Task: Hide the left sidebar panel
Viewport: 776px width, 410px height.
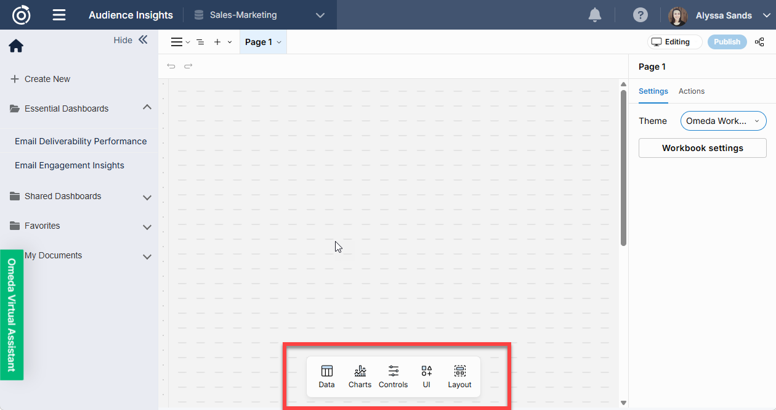Action: point(131,40)
